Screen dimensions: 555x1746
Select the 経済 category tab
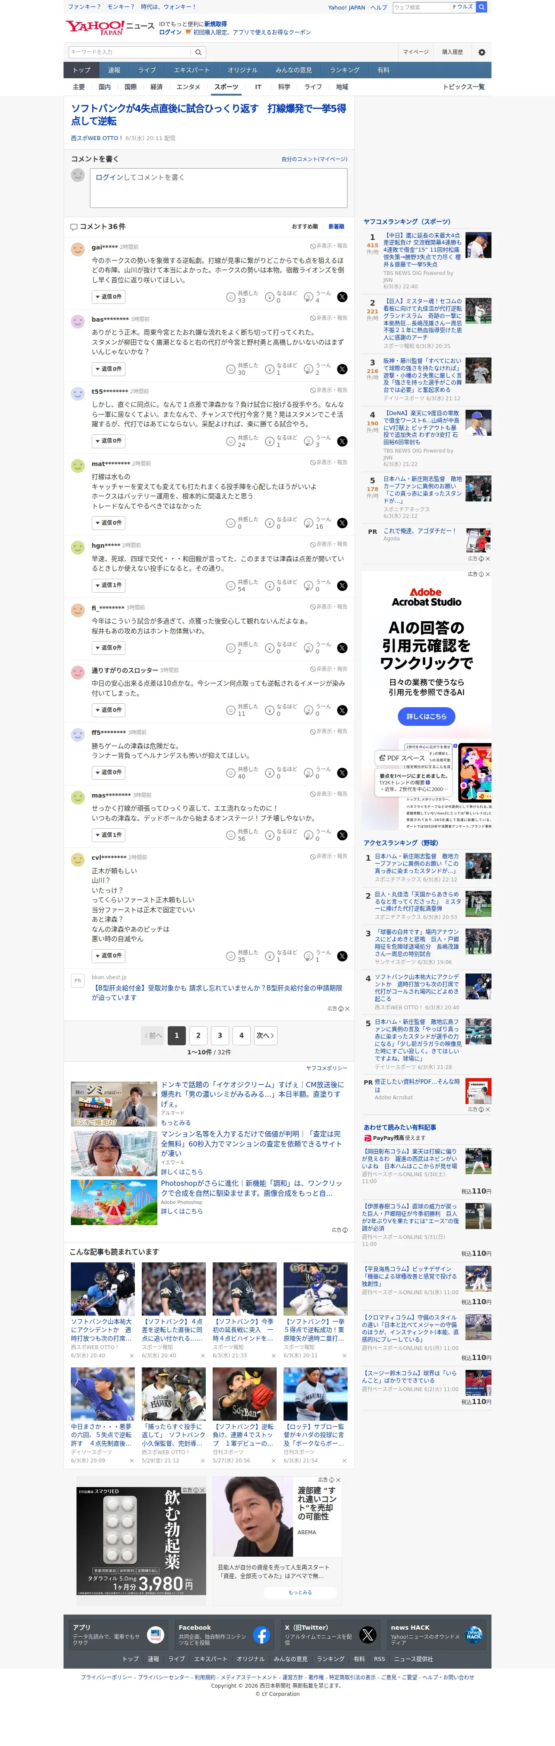tap(156, 87)
